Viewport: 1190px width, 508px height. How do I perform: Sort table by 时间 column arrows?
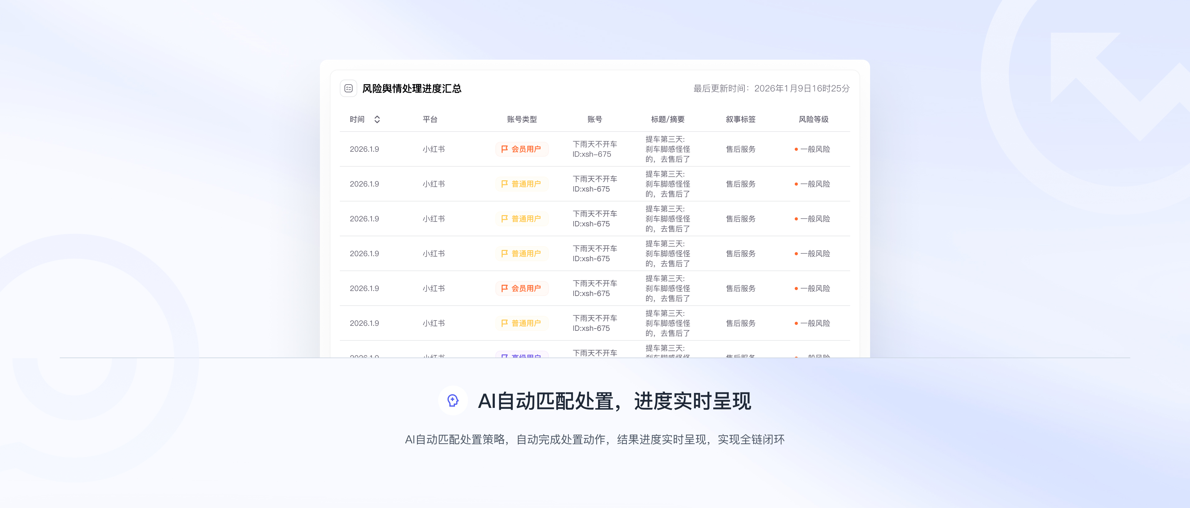[x=377, y=119]
